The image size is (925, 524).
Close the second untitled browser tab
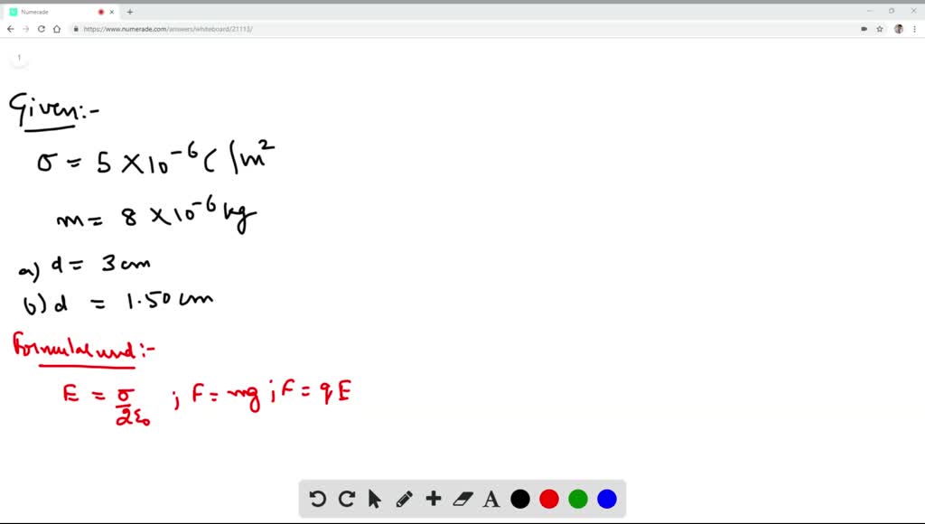click(111, 12)
